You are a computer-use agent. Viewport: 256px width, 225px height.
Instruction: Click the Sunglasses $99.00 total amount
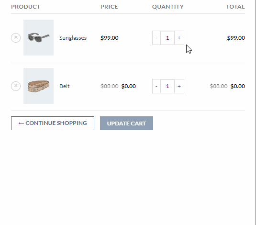[236, 38]
